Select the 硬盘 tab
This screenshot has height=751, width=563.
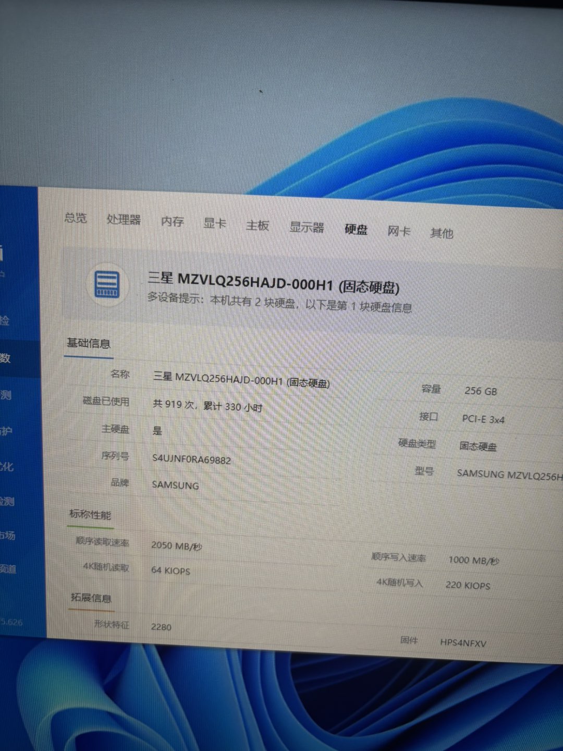click(356, 229)
